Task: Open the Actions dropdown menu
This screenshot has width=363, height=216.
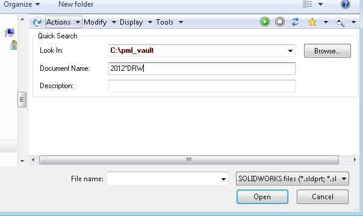Action: click(x=63, y=22)
